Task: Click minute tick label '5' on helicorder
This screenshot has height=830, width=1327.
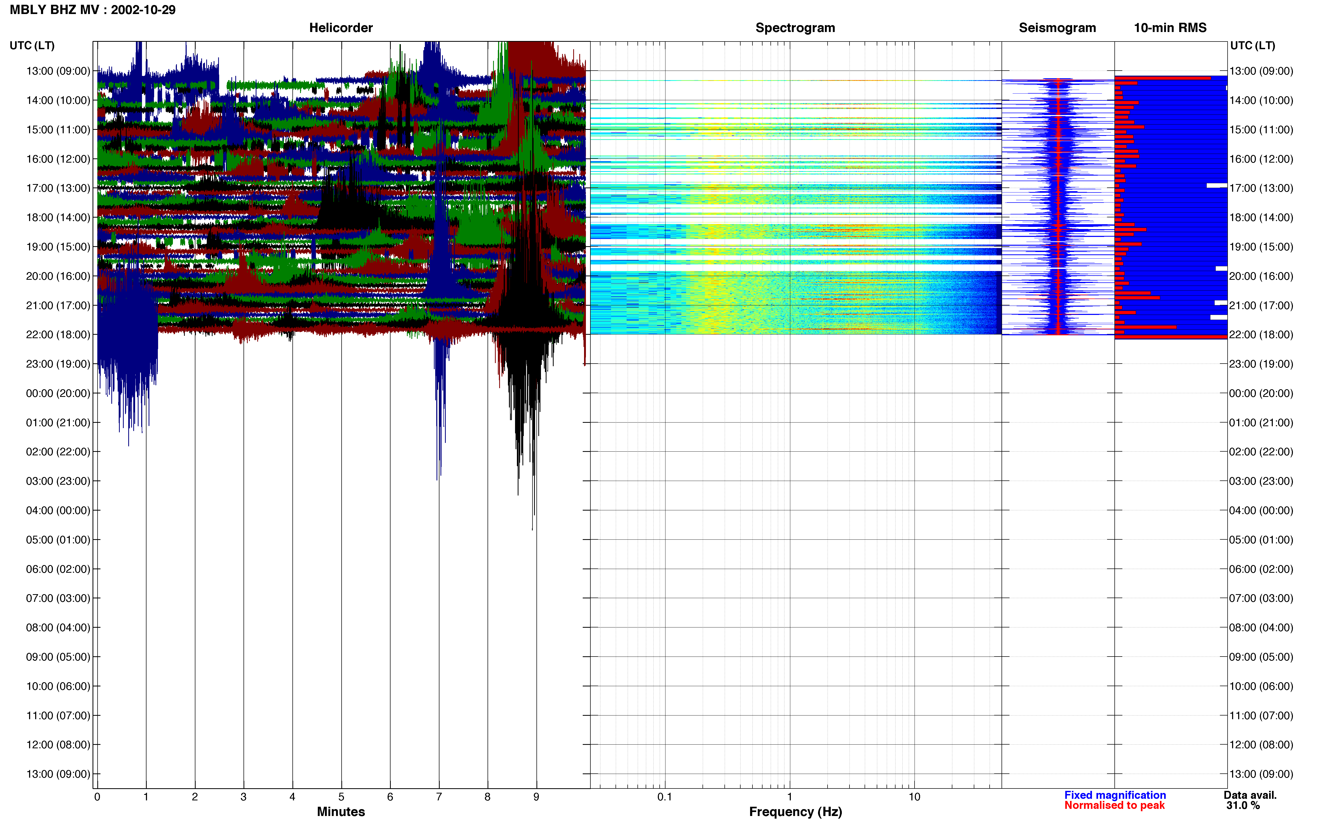Action: coord(341,797)
